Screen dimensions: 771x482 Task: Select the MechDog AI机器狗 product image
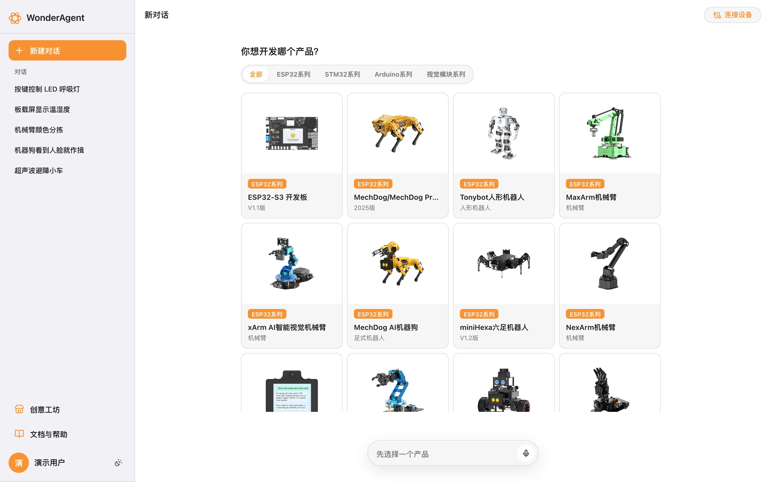(398, 263)
